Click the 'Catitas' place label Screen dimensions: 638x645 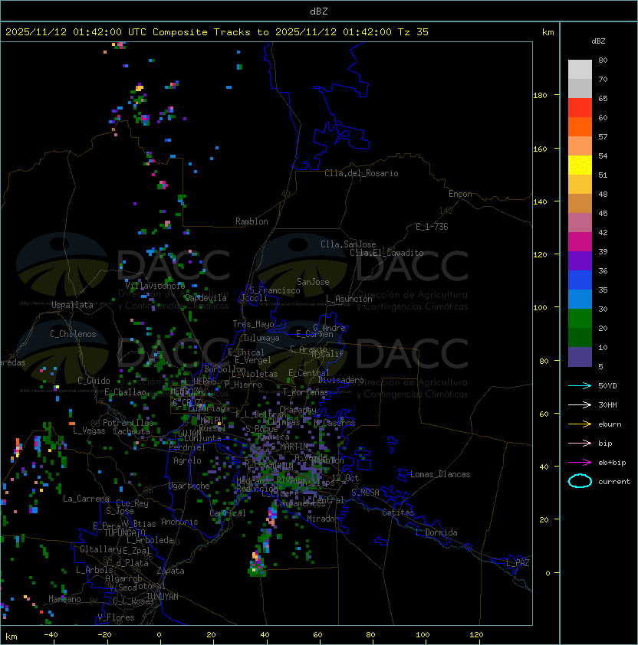[398, 512]
